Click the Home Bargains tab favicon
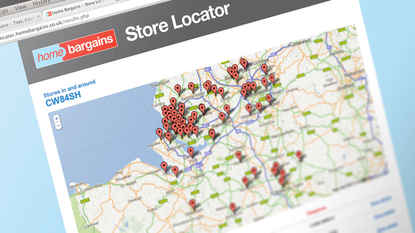Image resolution: width=415 pixels, height=233 pixels. pos(49,14)
